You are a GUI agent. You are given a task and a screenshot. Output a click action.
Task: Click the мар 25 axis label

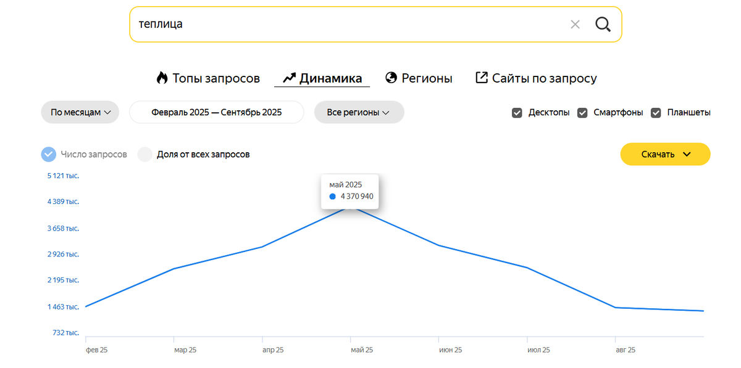185,350
